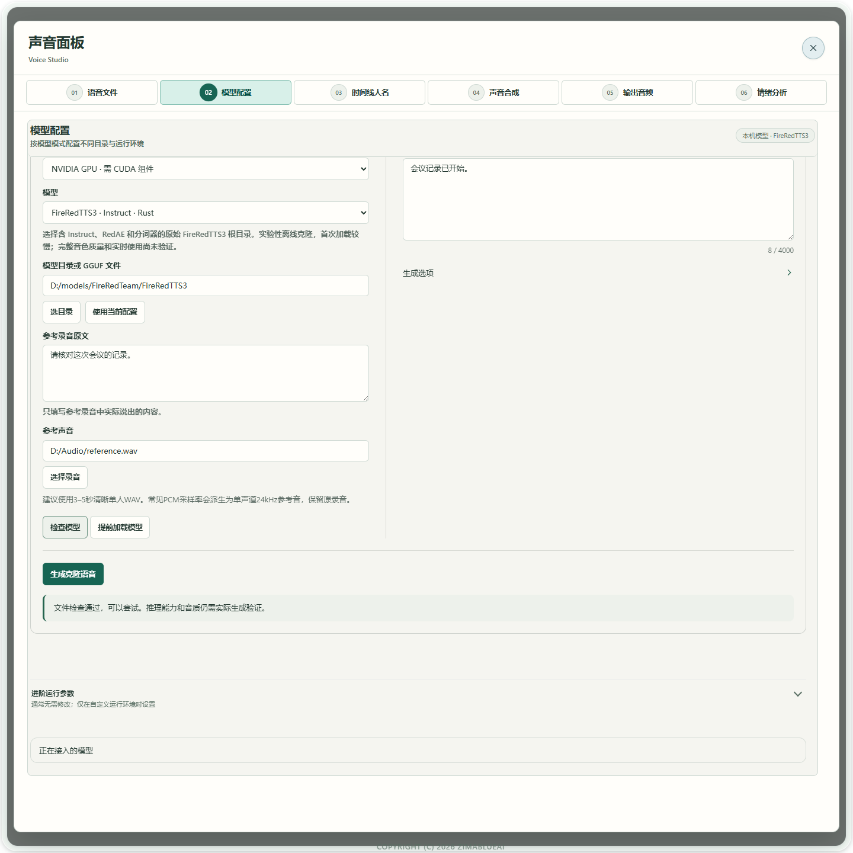The width and height of the screenshot is (853, 853).
Task: Click the model directory path field
Action: pos(206,286)
